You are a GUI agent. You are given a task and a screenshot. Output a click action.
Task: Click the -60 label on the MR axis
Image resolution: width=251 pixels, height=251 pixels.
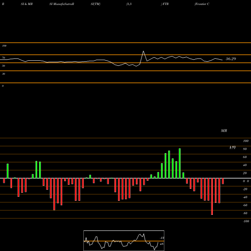point(245,205)
